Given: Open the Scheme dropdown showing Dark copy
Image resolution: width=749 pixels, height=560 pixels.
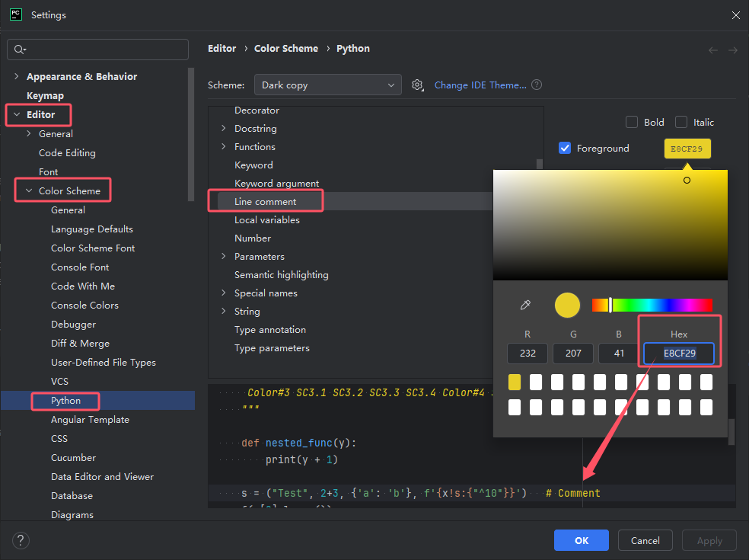Looking at the screenshot, I should point(327,85).
